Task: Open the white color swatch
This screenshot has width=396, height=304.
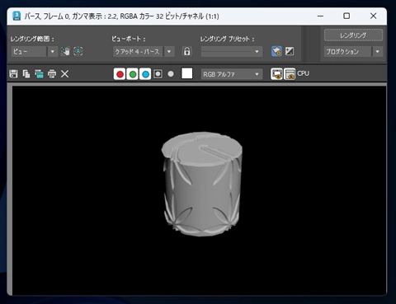Action: pos(186,73)
